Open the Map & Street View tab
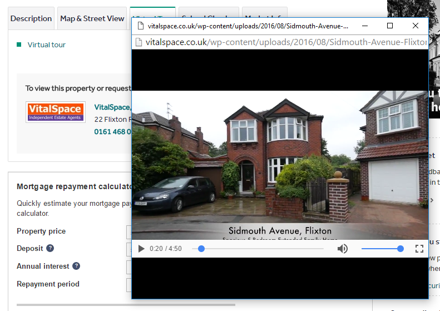This screenshot has width=440, height=311. [92, 18]
